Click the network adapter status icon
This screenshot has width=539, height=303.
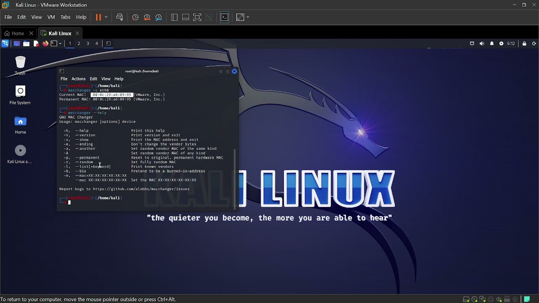tap(483, 299)
